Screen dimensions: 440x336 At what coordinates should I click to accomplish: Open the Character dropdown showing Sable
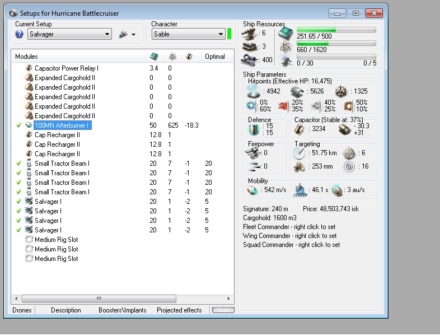coord(188,34)
